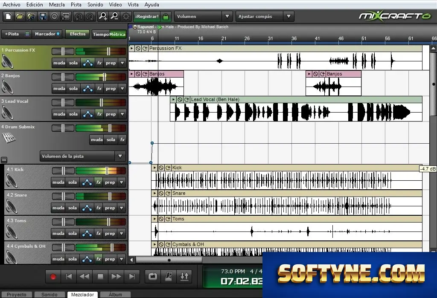The height and width of the screenshot is (298, 437).
Task: Click the Undo arrow icon
Action: (x=79, y=17)
